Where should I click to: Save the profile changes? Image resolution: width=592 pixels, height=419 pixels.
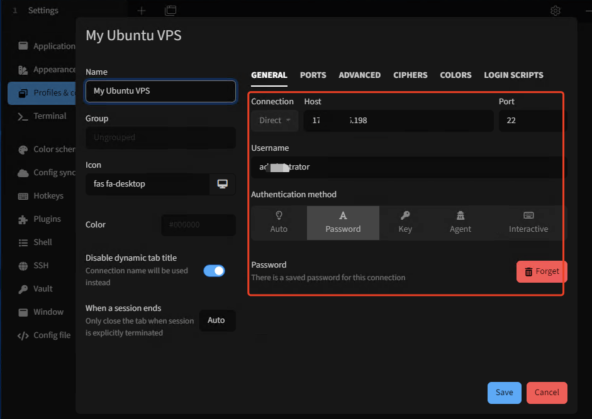(505, 393)
